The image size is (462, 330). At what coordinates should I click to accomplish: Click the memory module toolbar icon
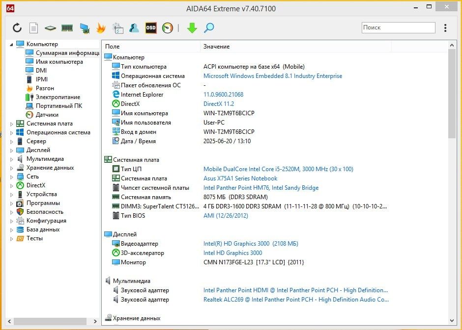[x=67, y=28]
